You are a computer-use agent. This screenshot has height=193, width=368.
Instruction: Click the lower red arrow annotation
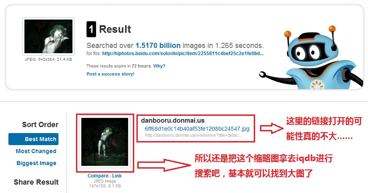point(164,165)
